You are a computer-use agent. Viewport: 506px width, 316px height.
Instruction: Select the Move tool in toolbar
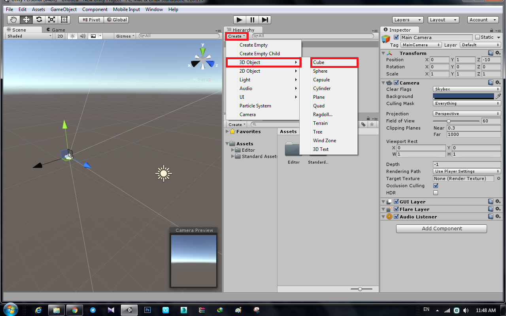26,20
